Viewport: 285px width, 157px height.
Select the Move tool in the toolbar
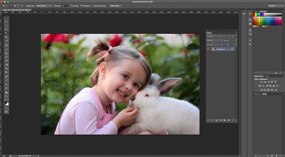click(6, 21)
